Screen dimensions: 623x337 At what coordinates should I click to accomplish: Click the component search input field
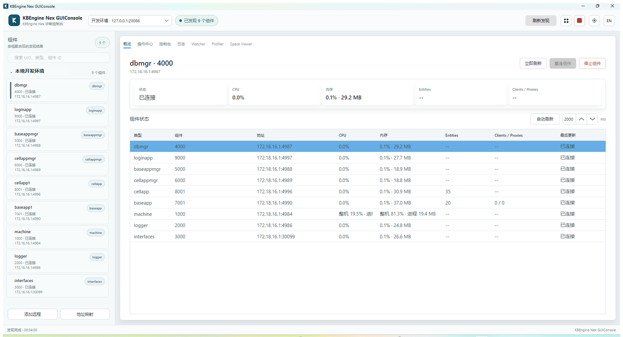coord(59,58)
